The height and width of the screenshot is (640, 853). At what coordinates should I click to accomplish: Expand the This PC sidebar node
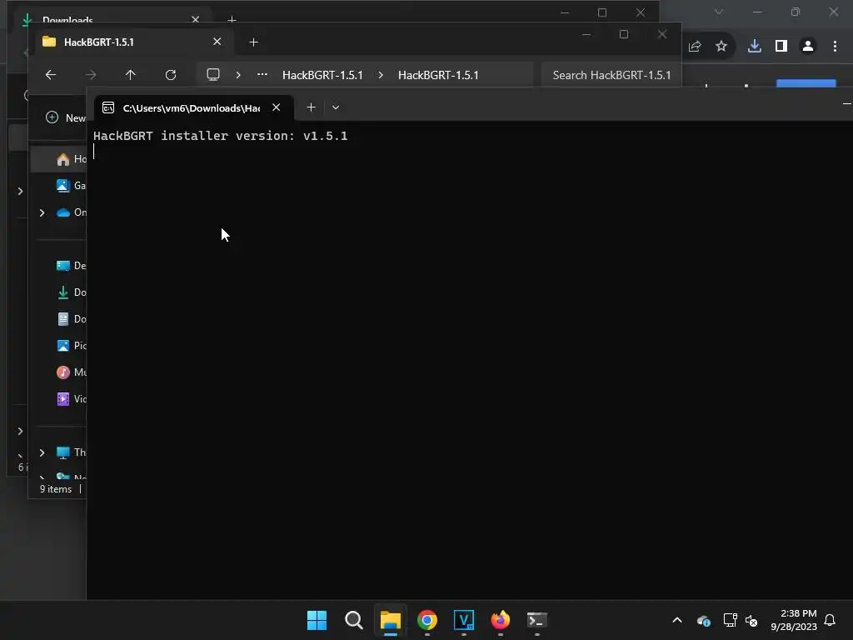pos(42,452)
